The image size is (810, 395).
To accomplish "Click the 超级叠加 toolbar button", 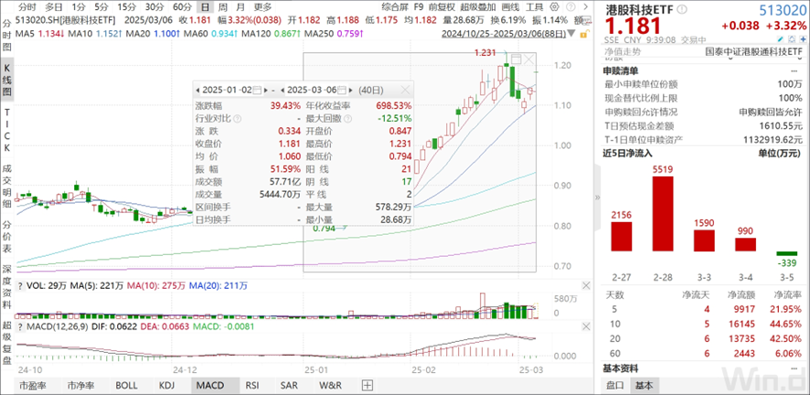I will point(490,6).
